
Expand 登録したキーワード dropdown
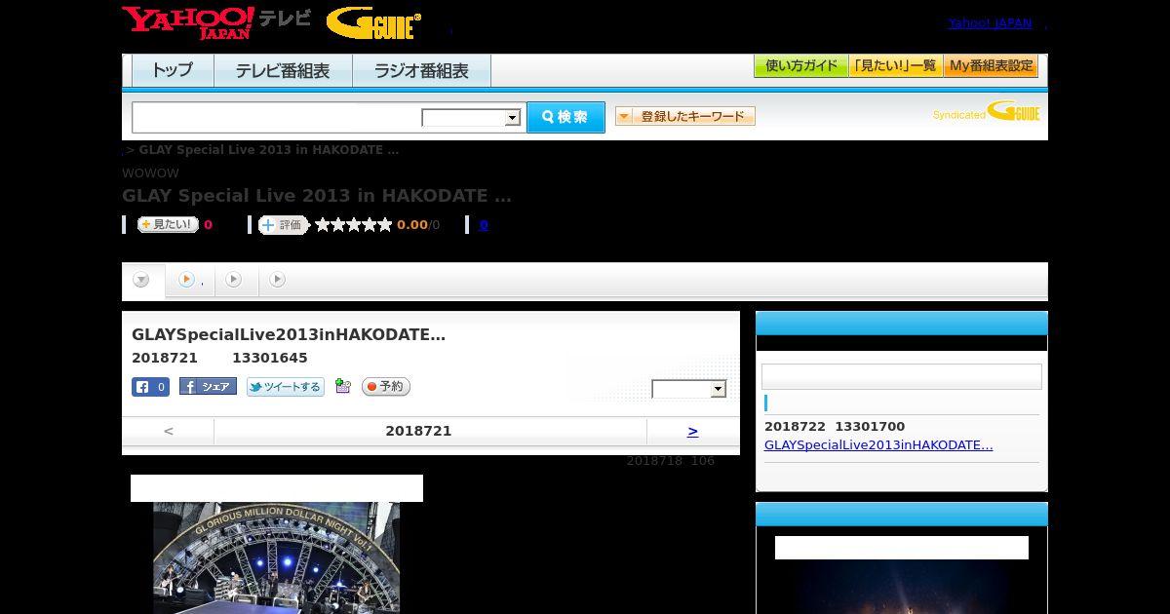[x=685, y=116]
